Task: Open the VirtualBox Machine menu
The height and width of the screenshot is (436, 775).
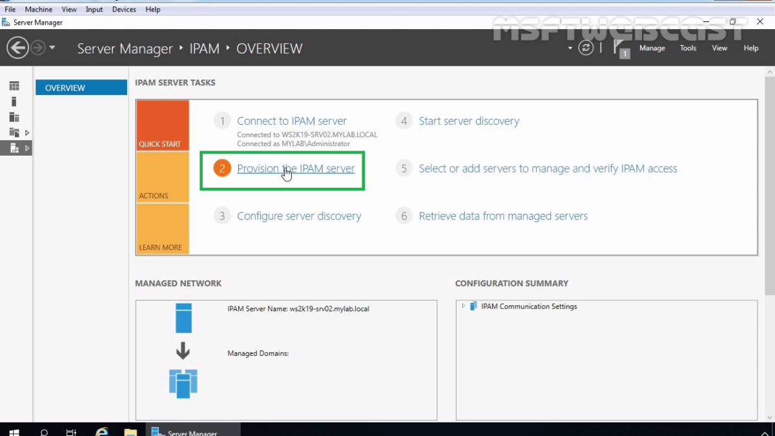Action: coord(39,10)
